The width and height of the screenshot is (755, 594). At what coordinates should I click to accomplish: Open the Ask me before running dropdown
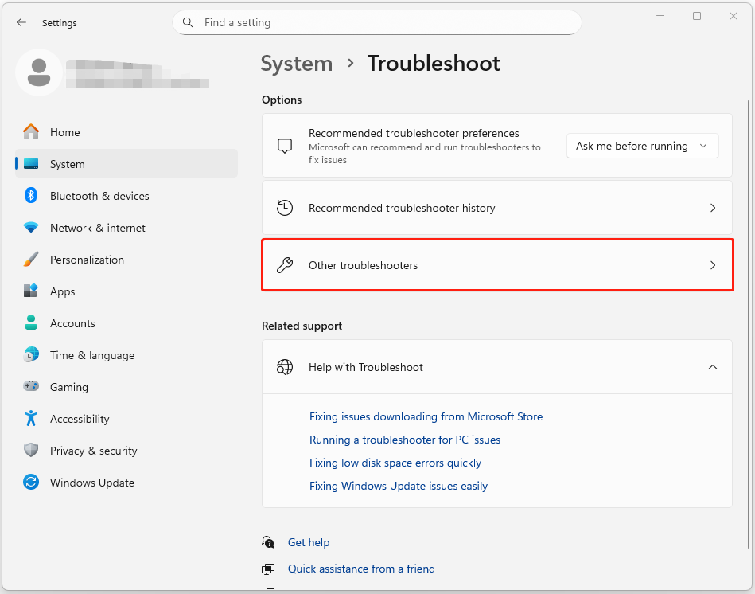click(642, 146)
